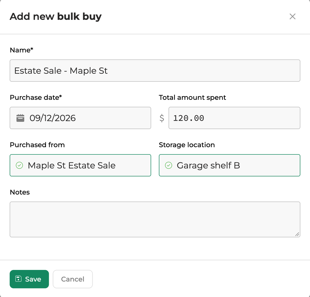Cancel the bulk buy dialog
Image resolution: width=310 pixels, height=297 pixels.
point(73,279)
